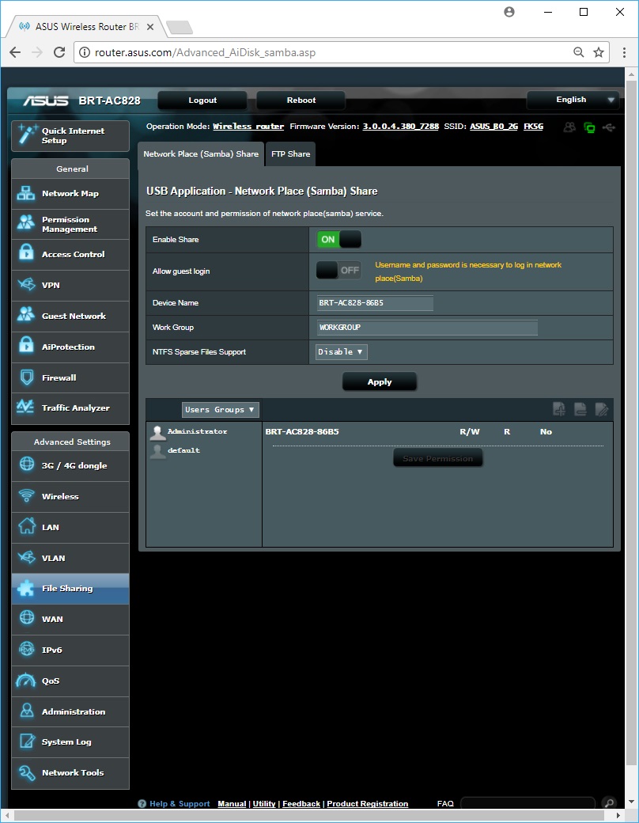Image resolution: width=639 pixels, height=823 pixels.
Task: Click the FAQ search input field
Action: click(x=527, y=803)
